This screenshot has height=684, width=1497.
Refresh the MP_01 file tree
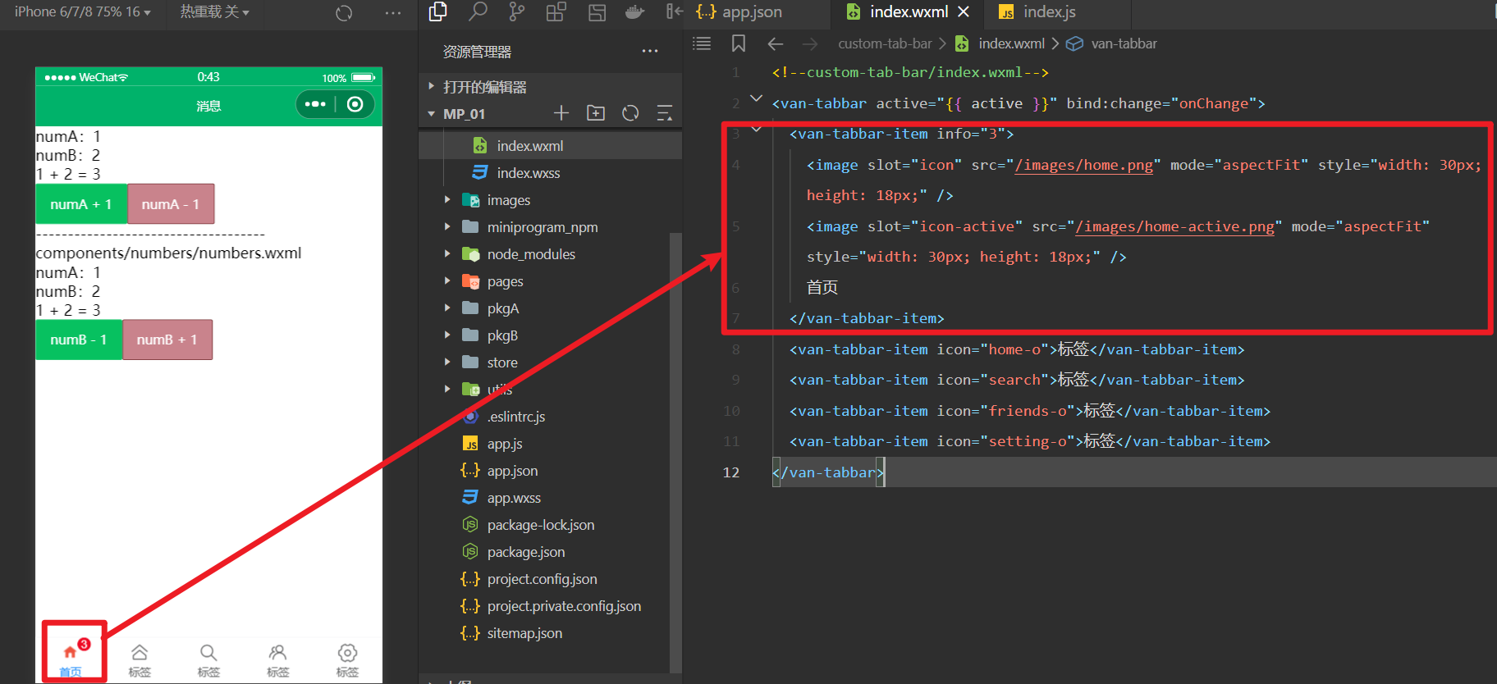630,113
